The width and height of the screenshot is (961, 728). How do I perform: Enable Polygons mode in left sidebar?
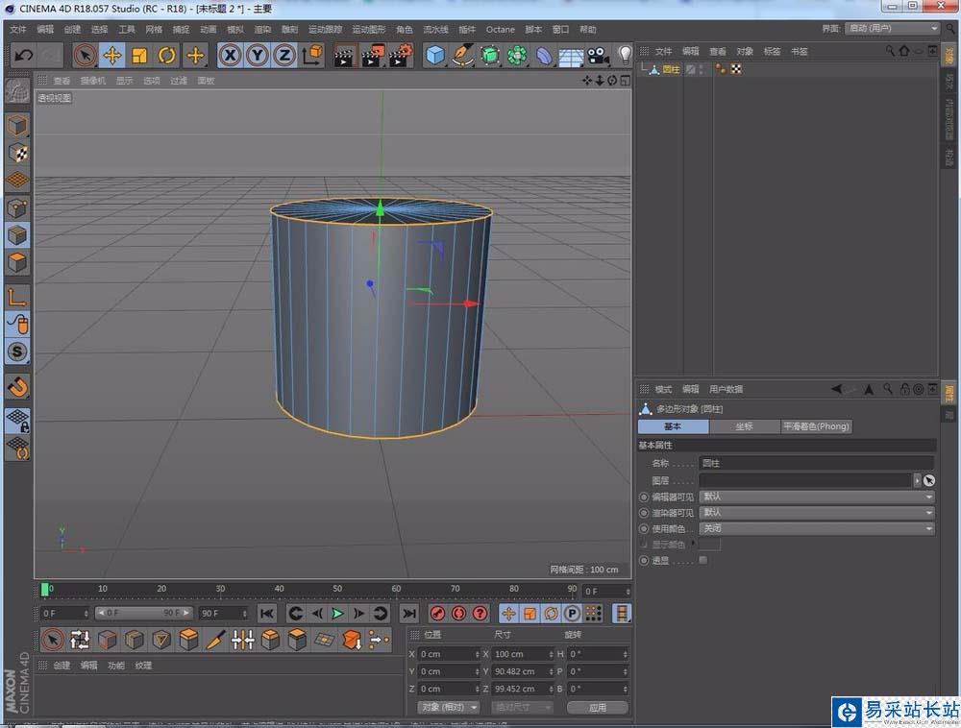(17, 262)
